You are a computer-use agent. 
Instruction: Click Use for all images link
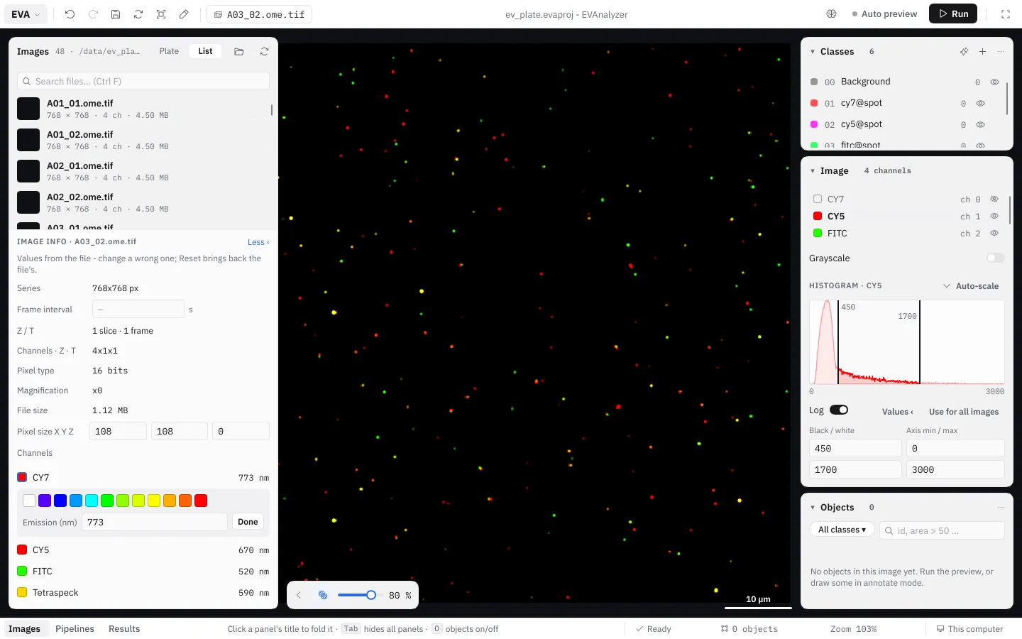pos(964,412)
